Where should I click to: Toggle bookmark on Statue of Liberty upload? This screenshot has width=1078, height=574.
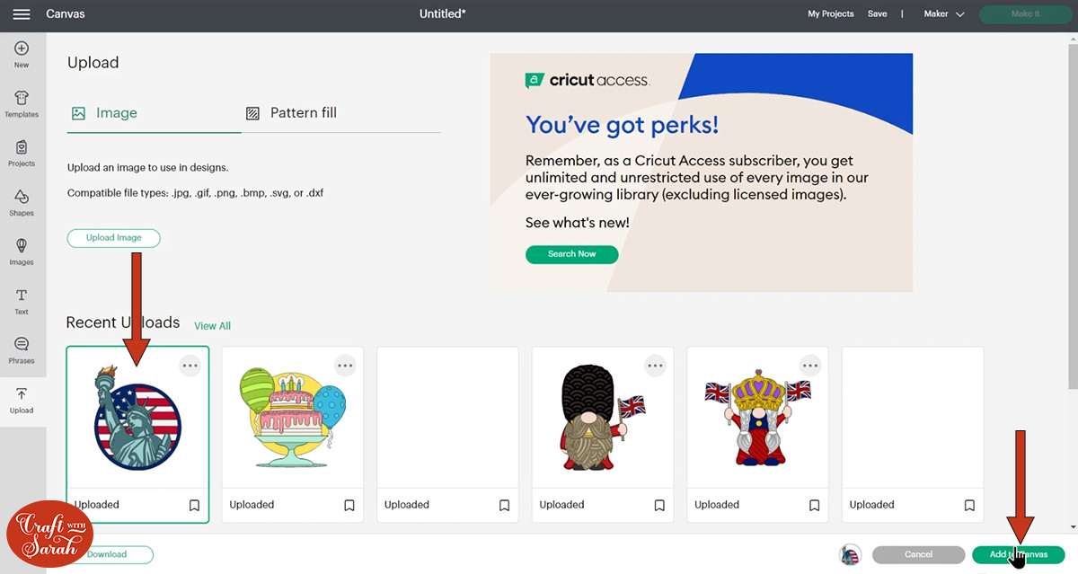tap(194, 505)
